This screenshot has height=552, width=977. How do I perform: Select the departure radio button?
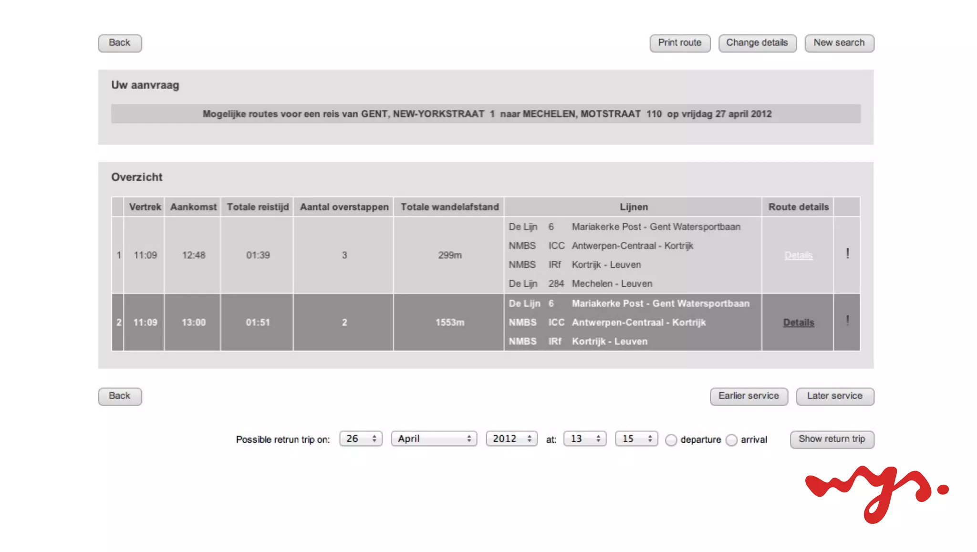point(671,440)
